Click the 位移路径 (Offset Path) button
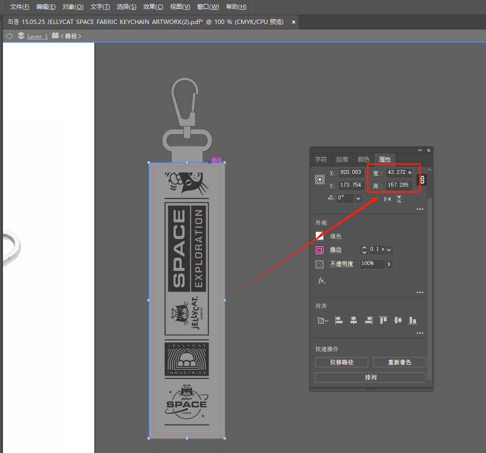Image resolution: width=486 pixels, height=453 pixels. 342,362
